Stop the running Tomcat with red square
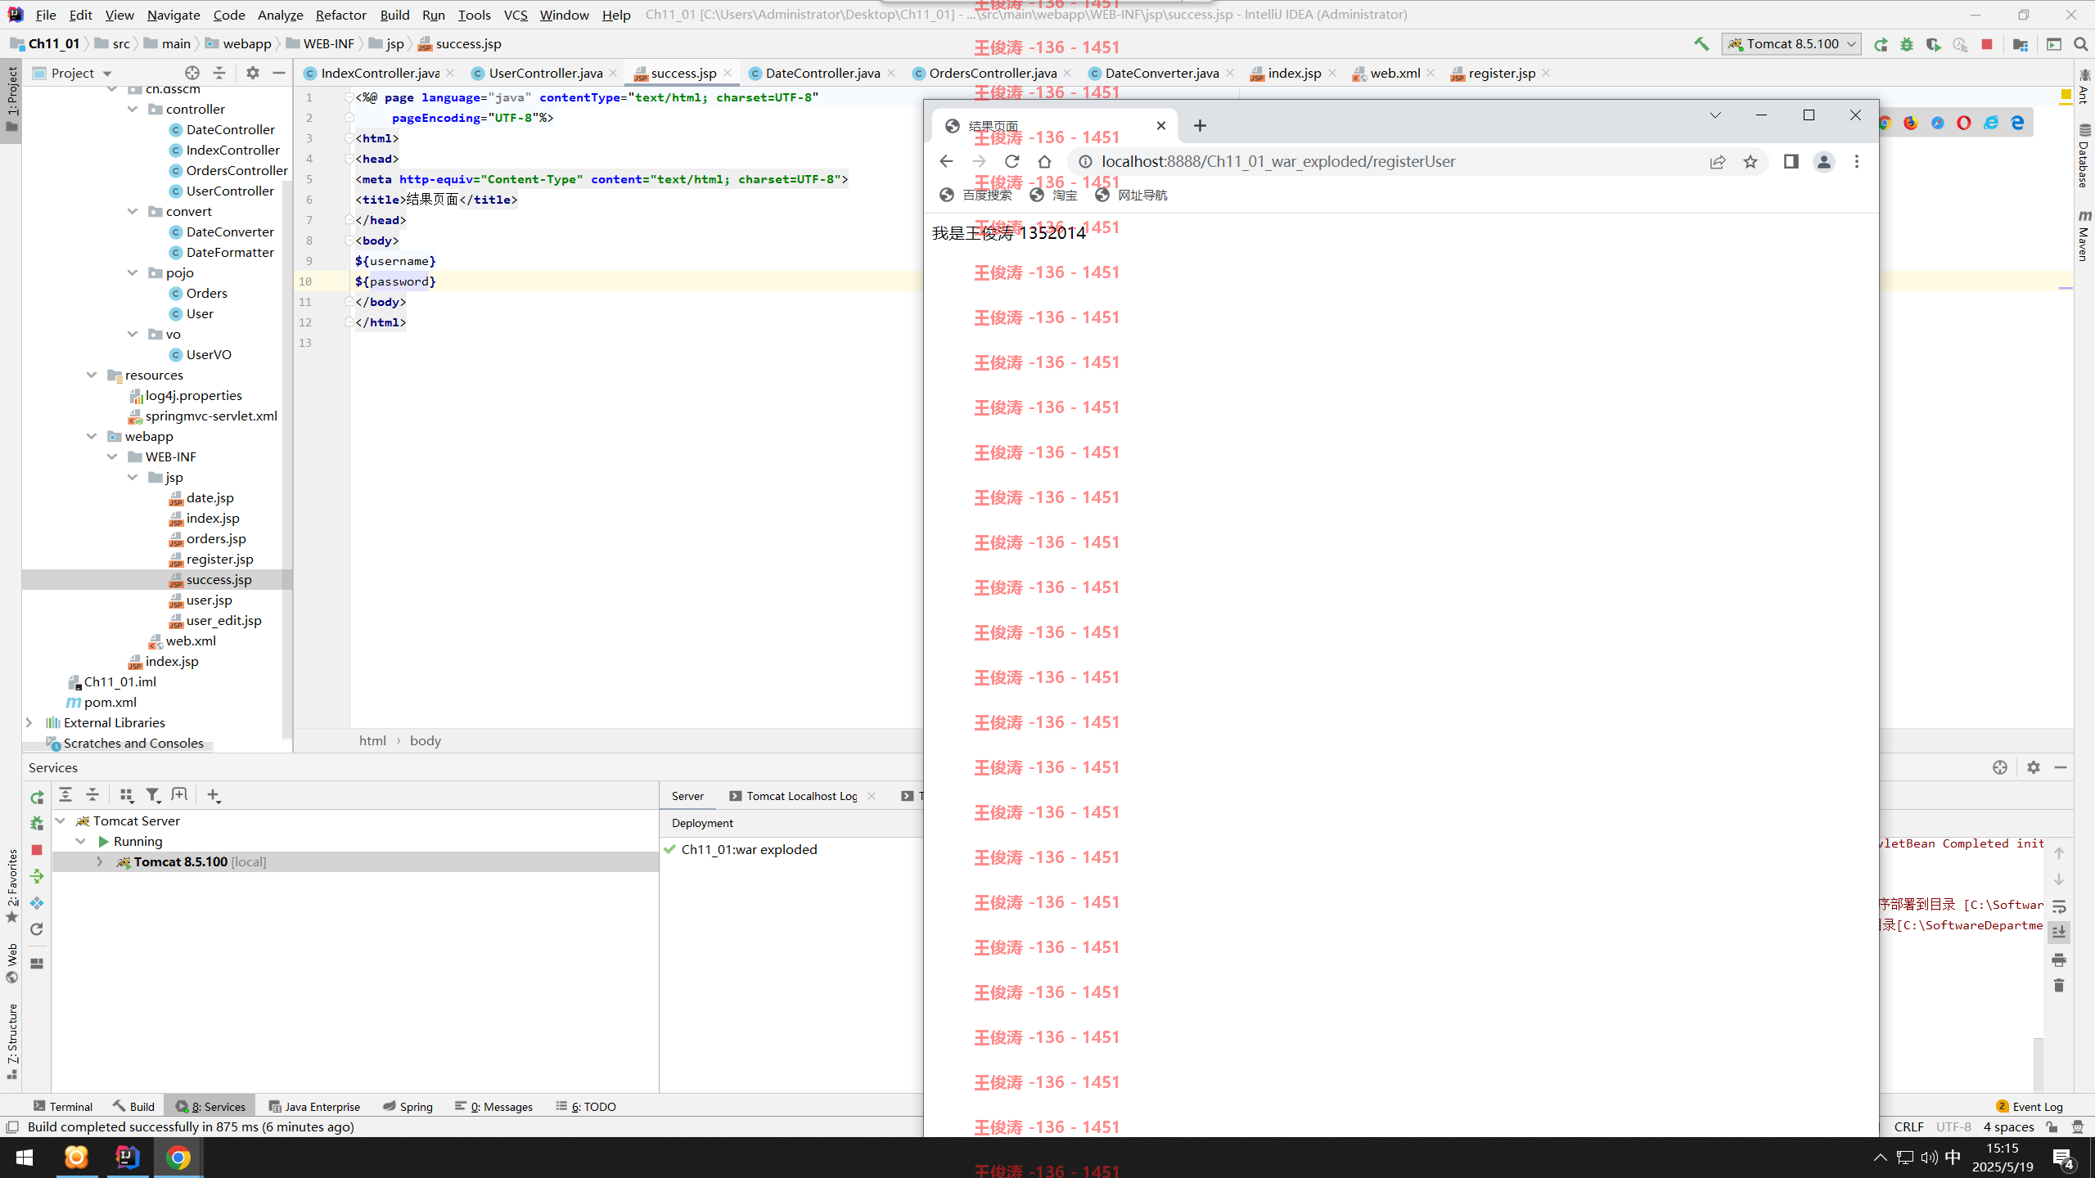2095x1178 pixels. [1987, 44]
